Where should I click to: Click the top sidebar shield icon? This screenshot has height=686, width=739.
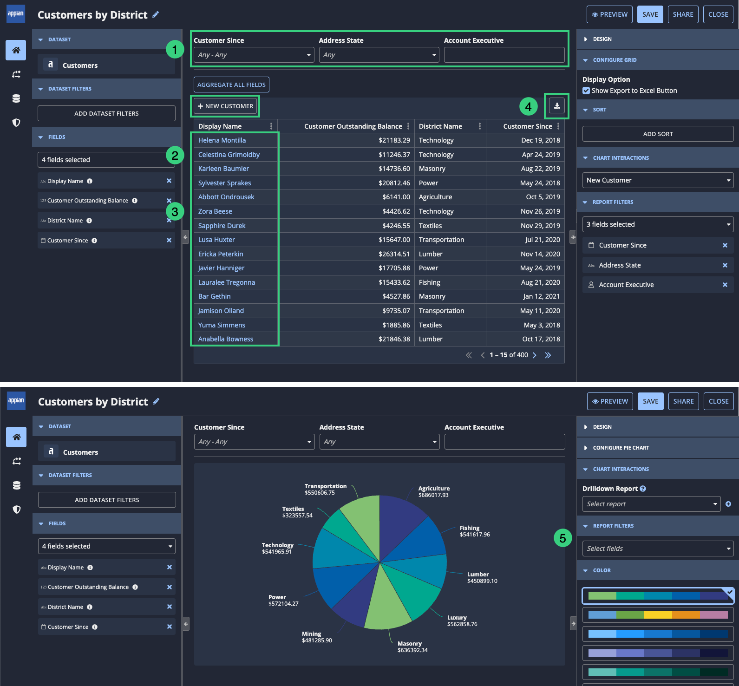[x=16, y=123]
